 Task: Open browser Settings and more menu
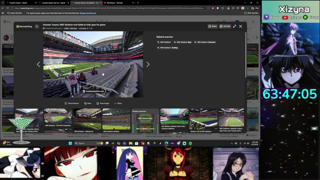pos(247,8)
